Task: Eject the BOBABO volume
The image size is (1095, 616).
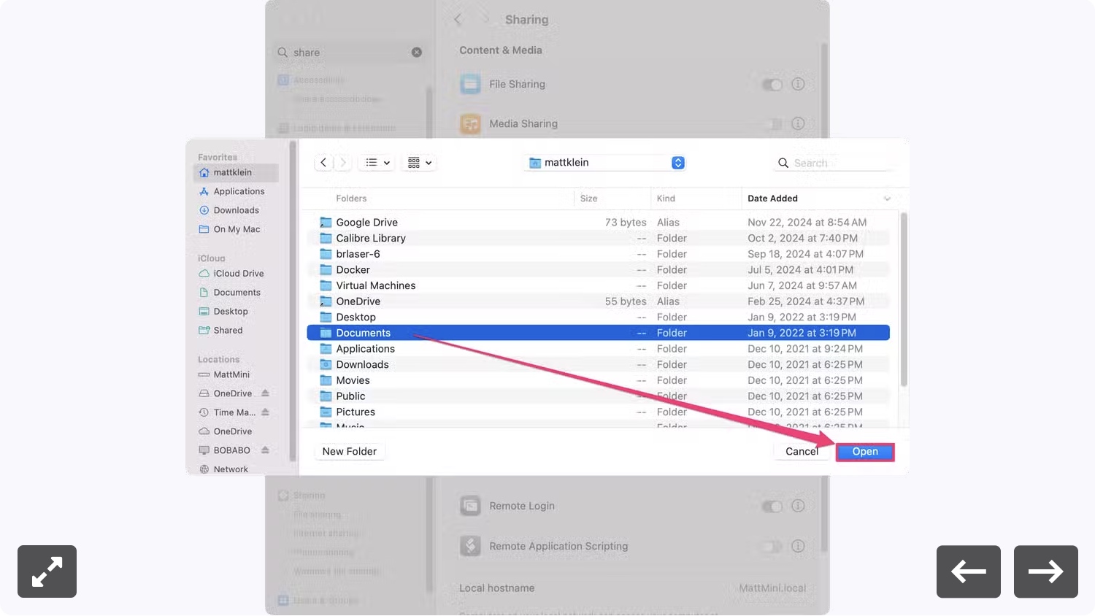Action: click(x=266, y=450)
